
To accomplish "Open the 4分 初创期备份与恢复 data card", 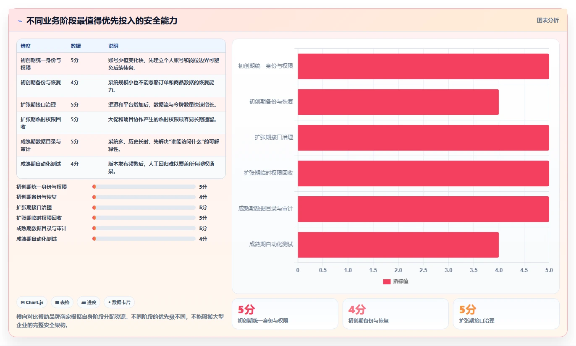I will click(x=395, y=314).
